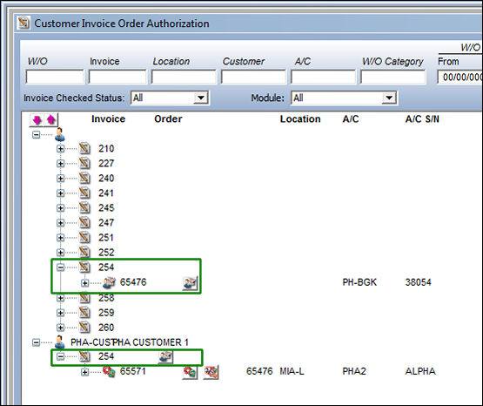This screenshot has width=483, height=406.
Task: Collapse the first invoice 254 node
Action: [60, 267]
